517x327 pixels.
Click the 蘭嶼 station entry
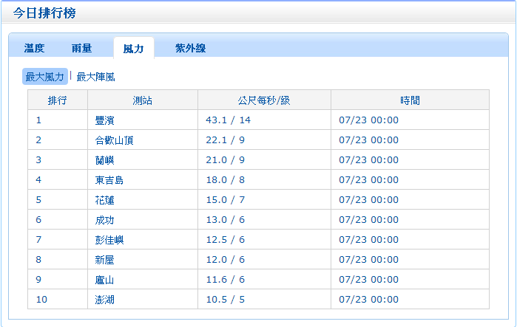(x=104, y=160)
